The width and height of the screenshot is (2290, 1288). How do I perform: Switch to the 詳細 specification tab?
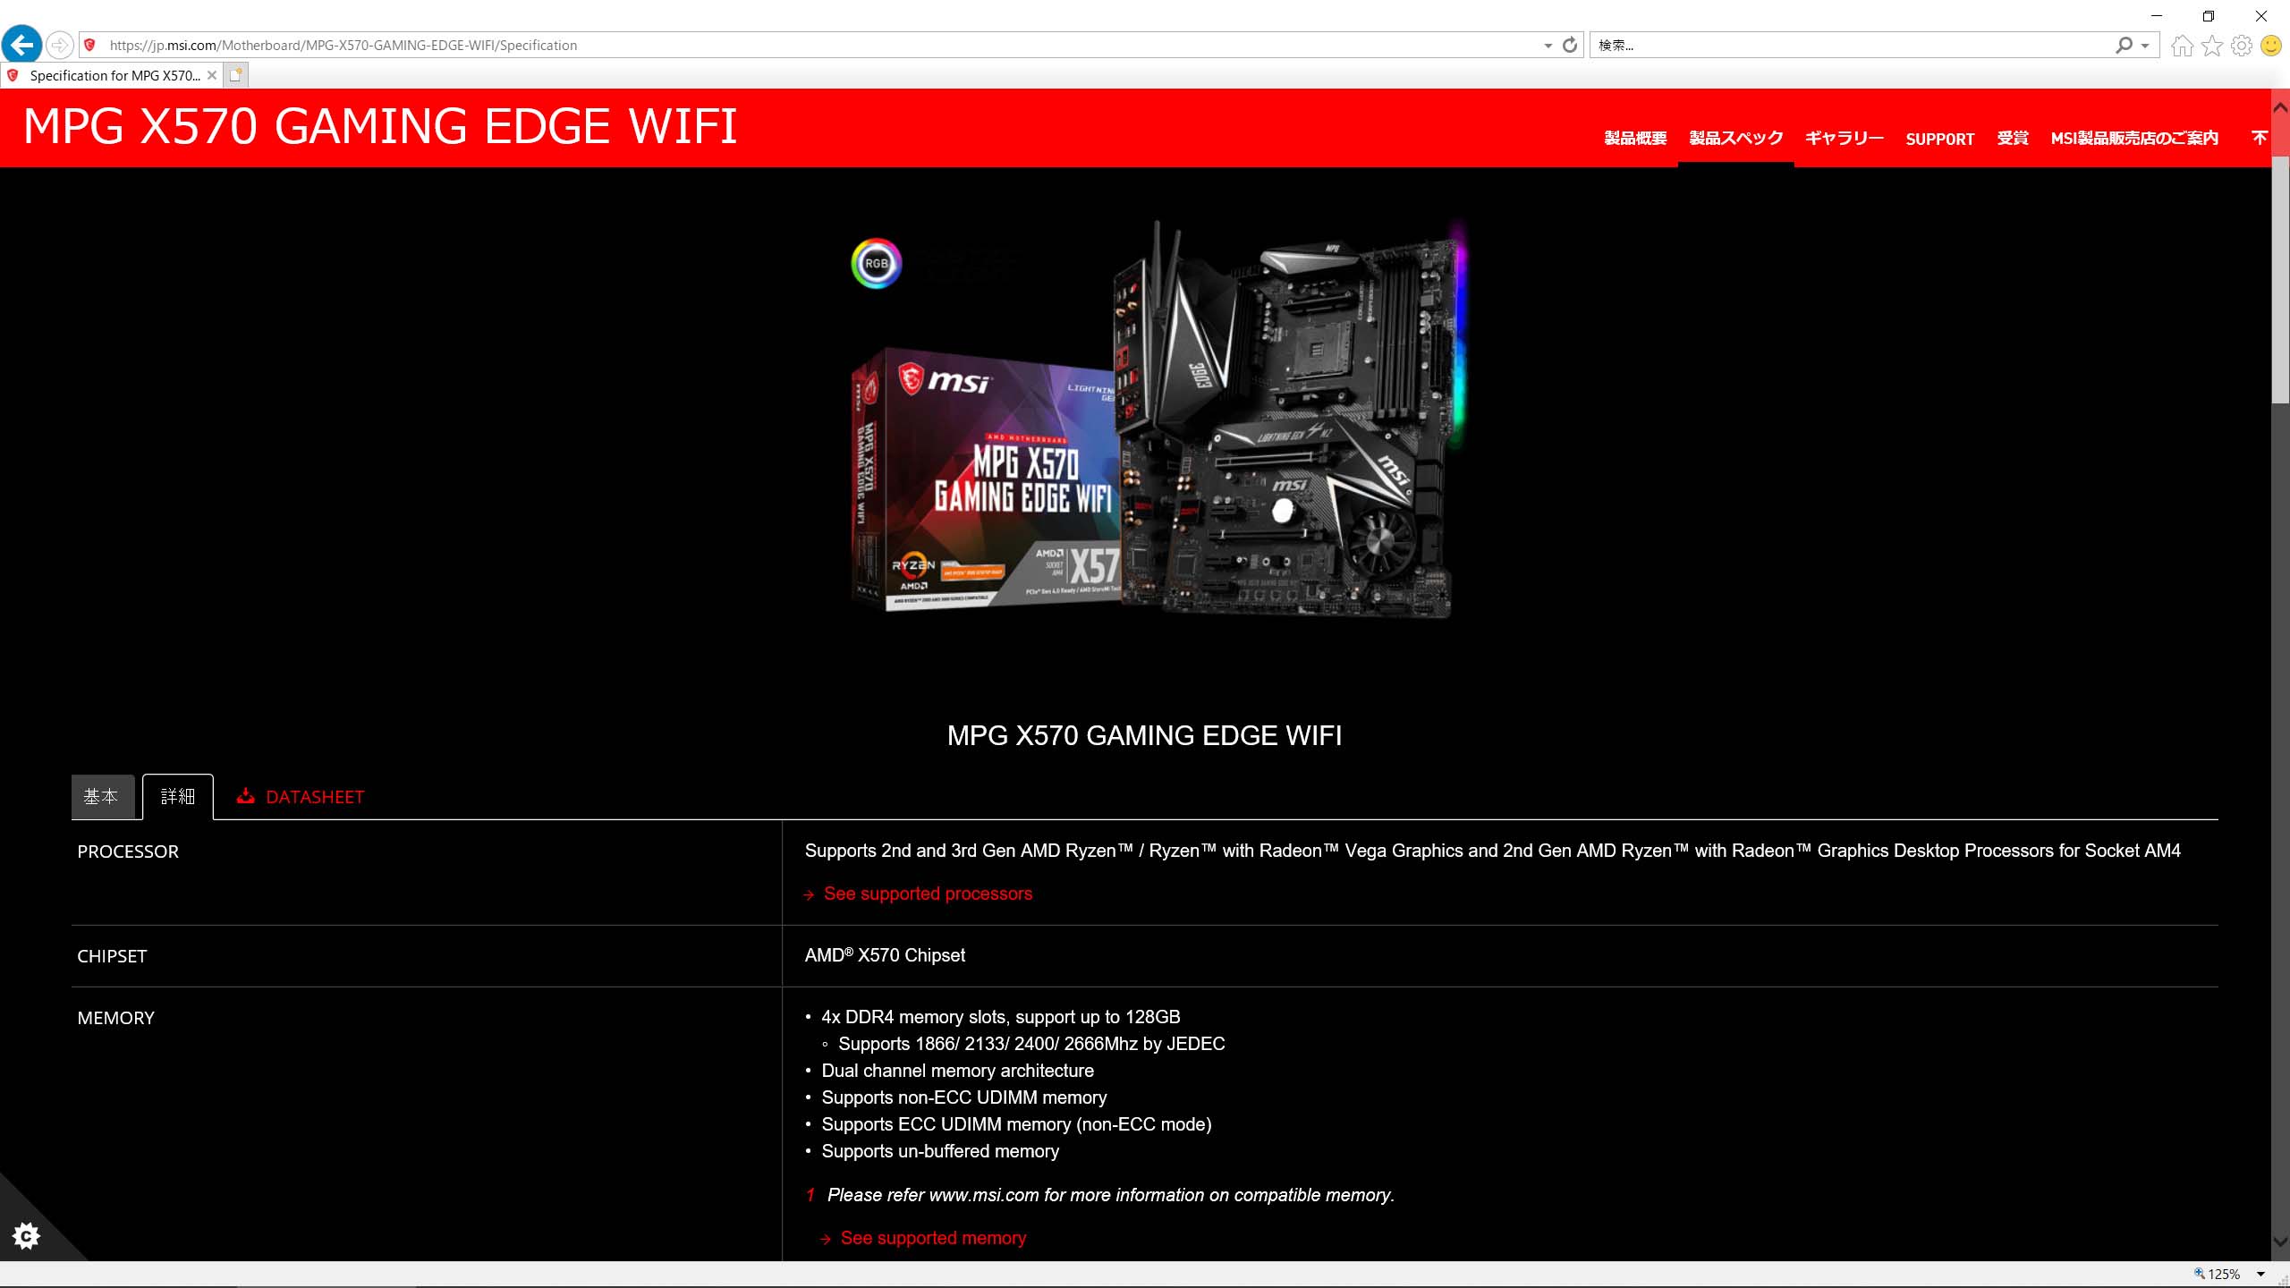click(x=177, y=796)
